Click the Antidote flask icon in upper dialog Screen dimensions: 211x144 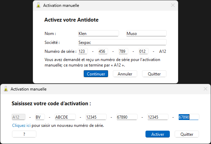coord(38,5)
